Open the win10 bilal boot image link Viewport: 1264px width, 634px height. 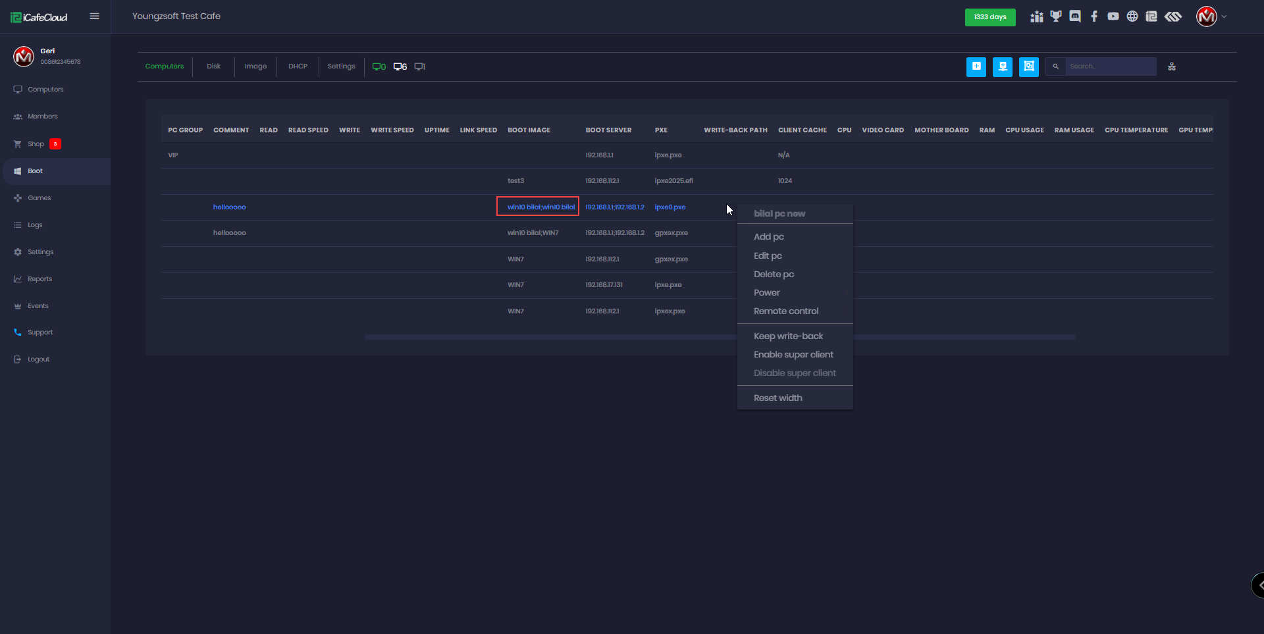tap(537, 207)
